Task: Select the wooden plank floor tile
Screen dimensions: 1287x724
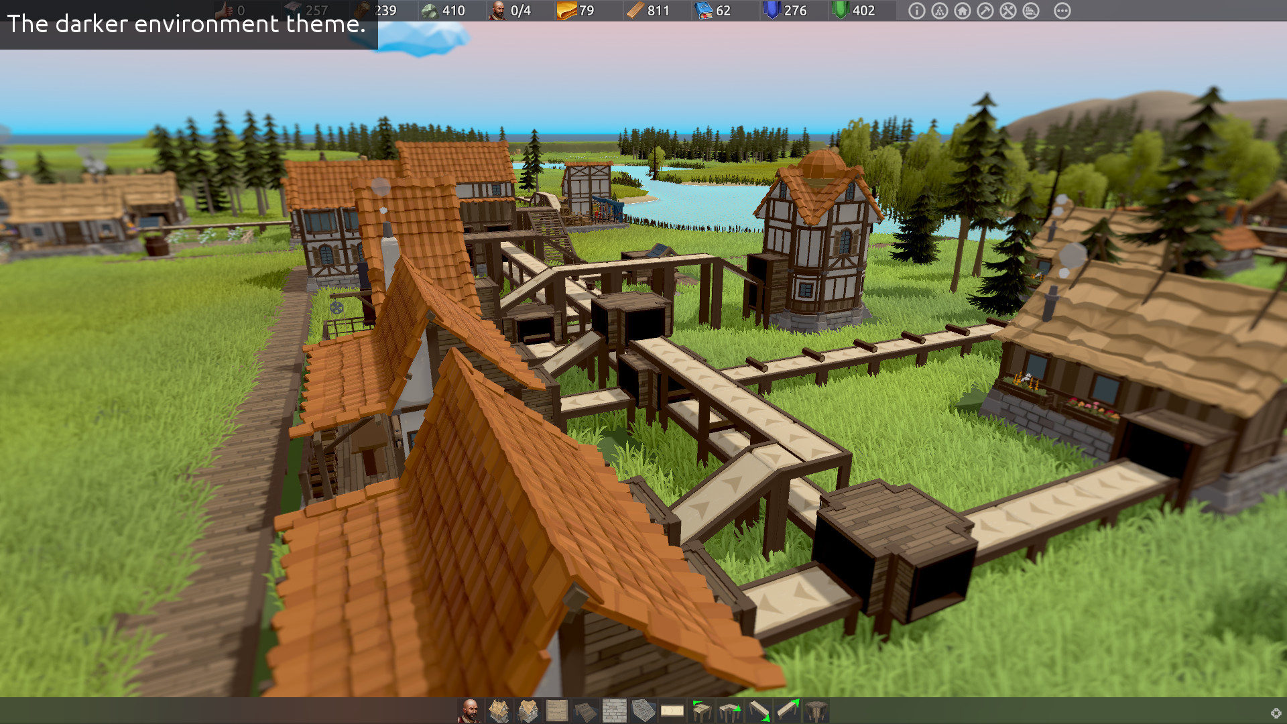Action: 557,711
